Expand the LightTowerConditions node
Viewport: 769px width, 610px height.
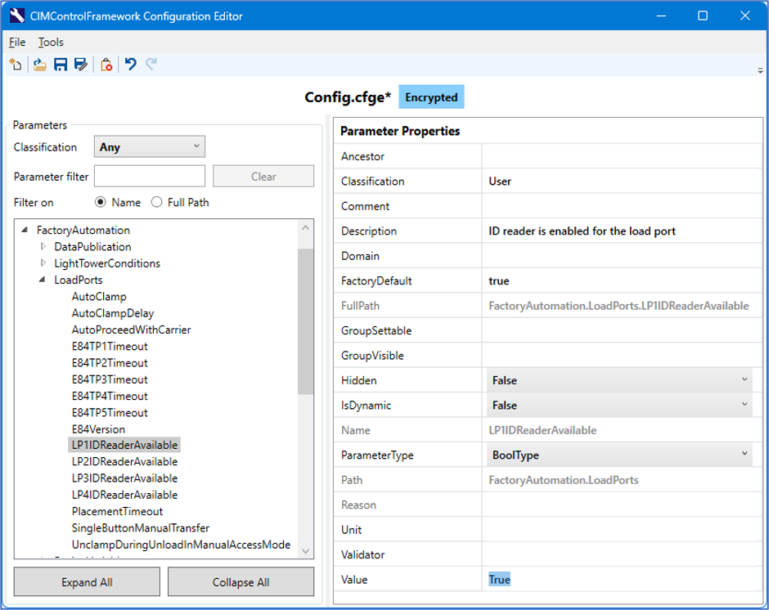tap(43, 262)
